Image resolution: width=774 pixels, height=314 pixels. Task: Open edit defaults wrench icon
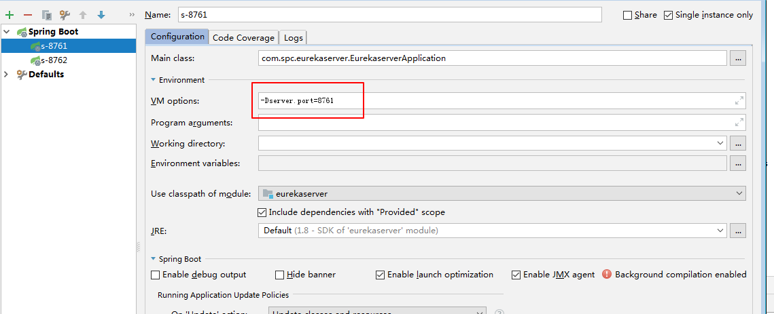[65, 15]
